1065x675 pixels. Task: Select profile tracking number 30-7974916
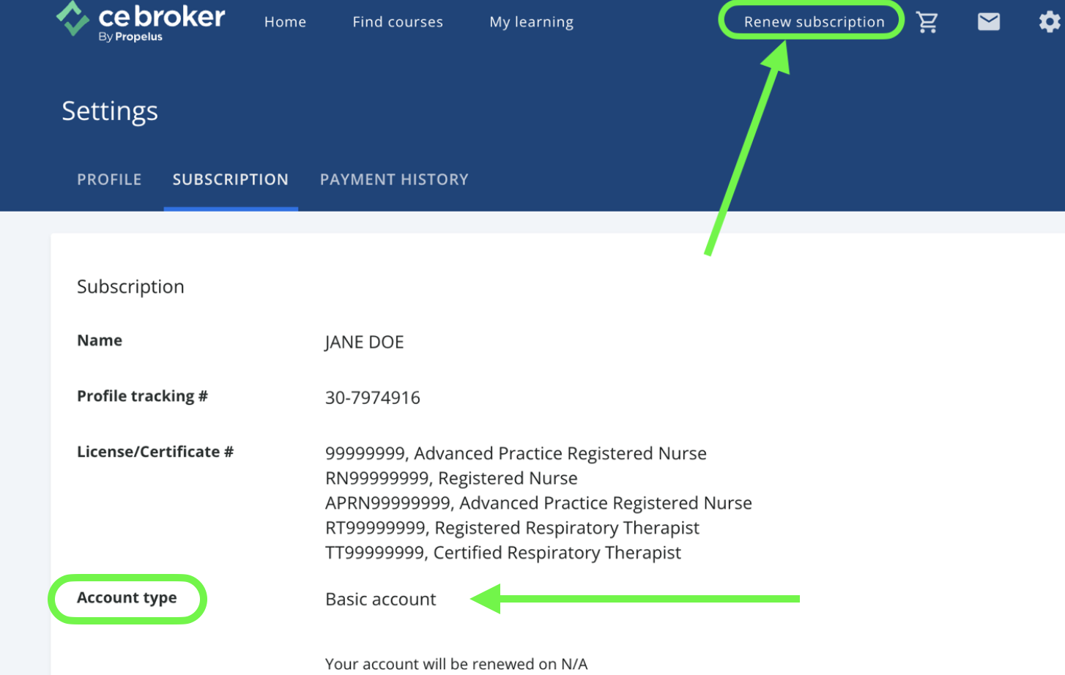pos(372,398)
